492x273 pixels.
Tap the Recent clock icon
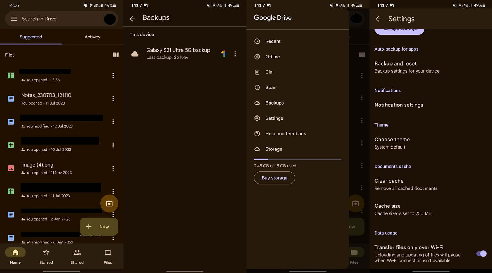click(257, 41)
